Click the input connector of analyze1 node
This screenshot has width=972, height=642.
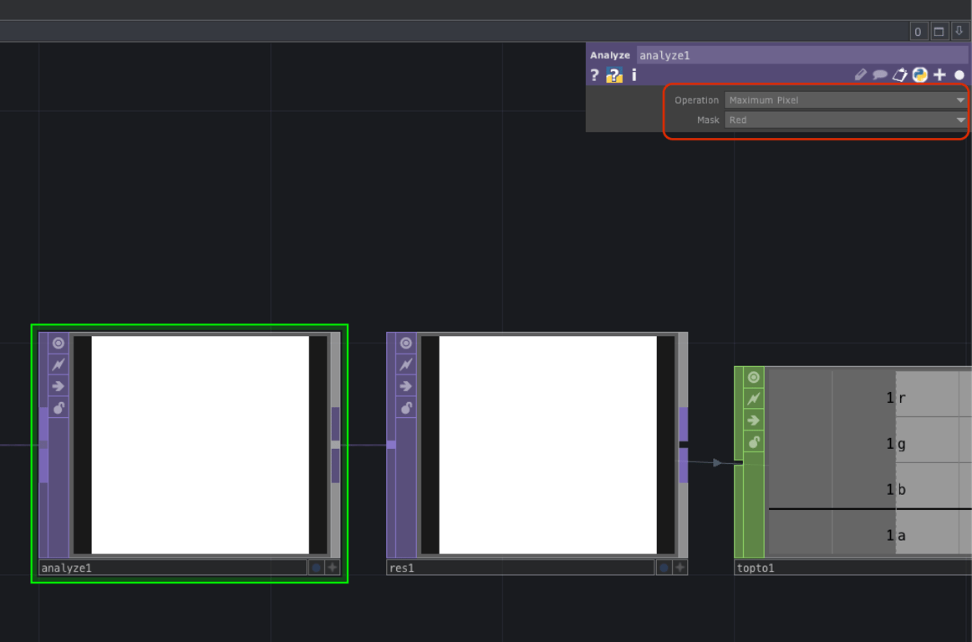pyautogui.click(x=43, y=445)
